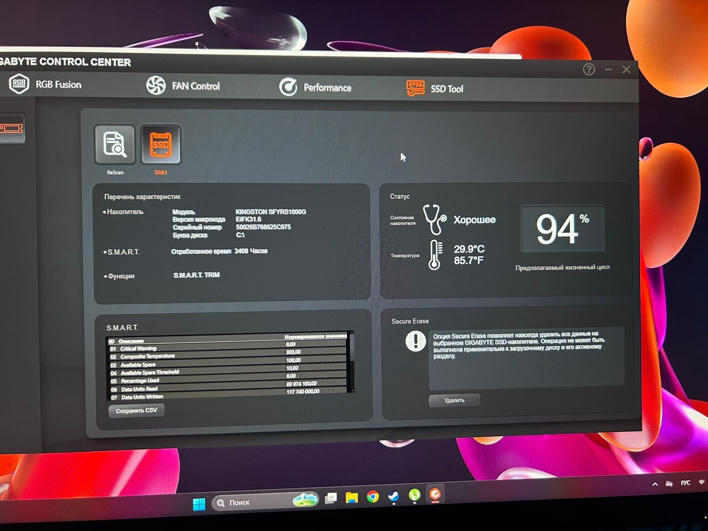
Task: Click the 29.9°C temperature reading
Action: (469, 249)
